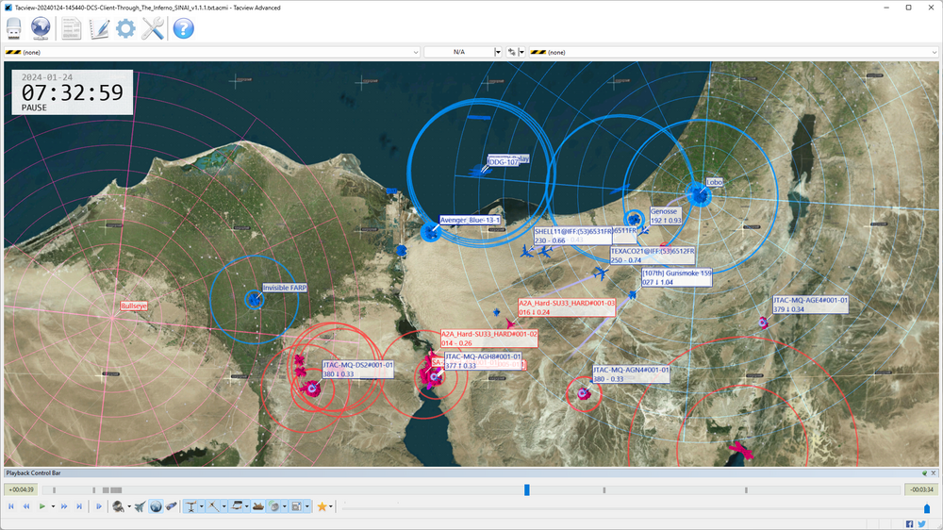Select the JTAC-MQ-AGN4#001-01 label
943x530 pixels.
click(x=631, y=374)
